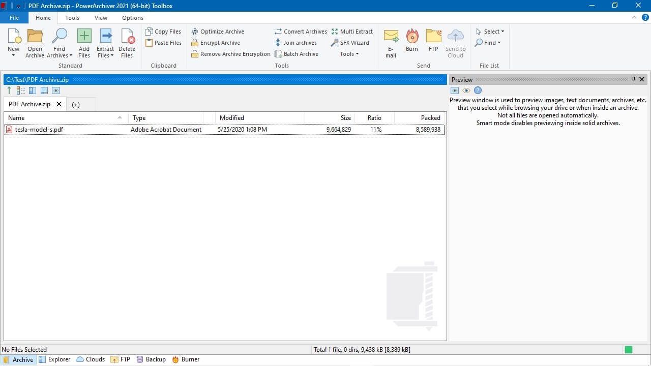651x366 pixels.
Task: Select the PDF Archive.zip tab
Action: pyautogui.click(x=29, y=104)
